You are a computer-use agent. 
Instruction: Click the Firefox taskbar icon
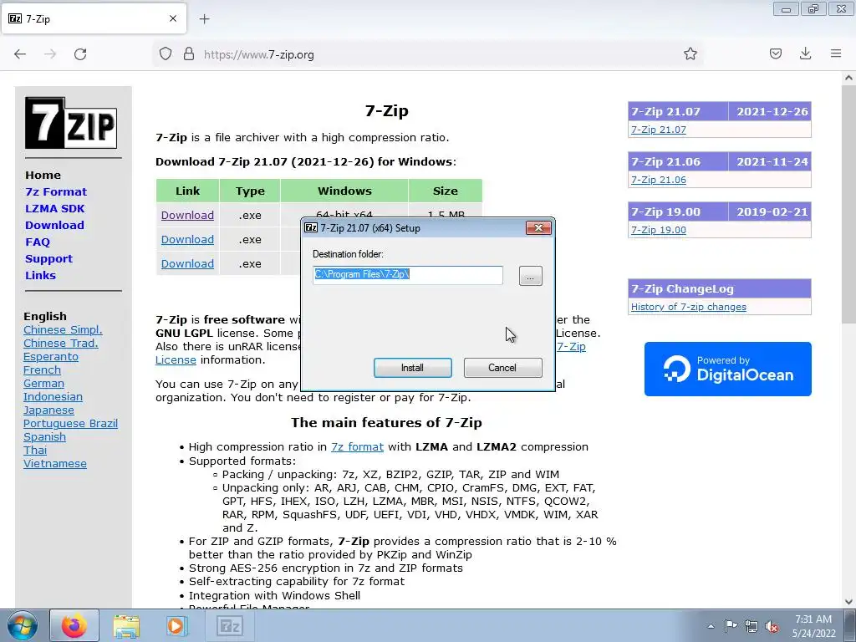click(x=74, y=626)
